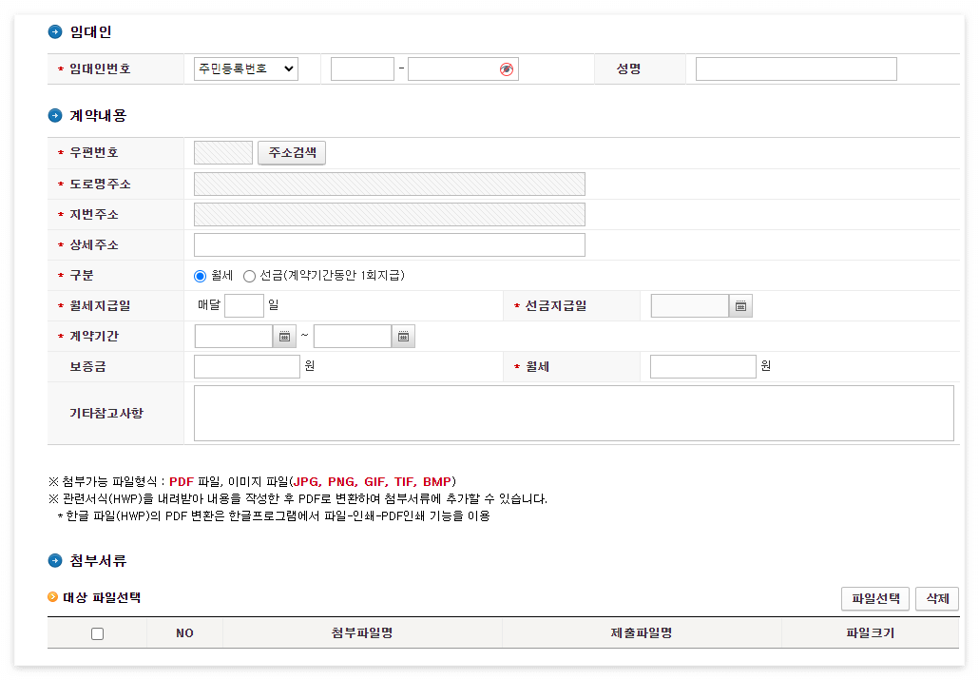Open the 주민등록번호 dropdown
The width and height of the screenshot is (979, 680).
[x=245, y=68]
